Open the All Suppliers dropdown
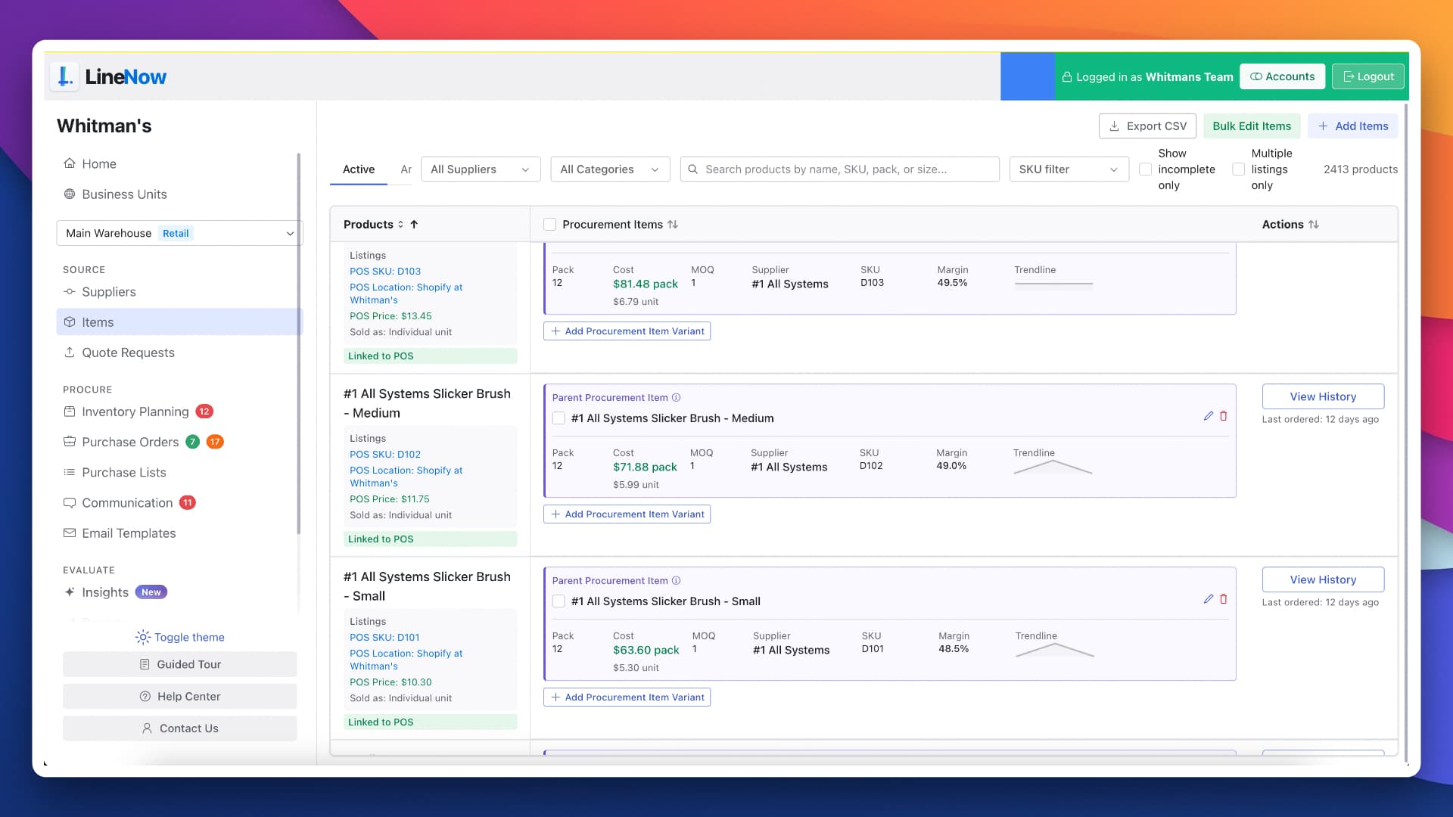Image resolution: width=1453 pixels, height=817 pixels. coord(481,169)
